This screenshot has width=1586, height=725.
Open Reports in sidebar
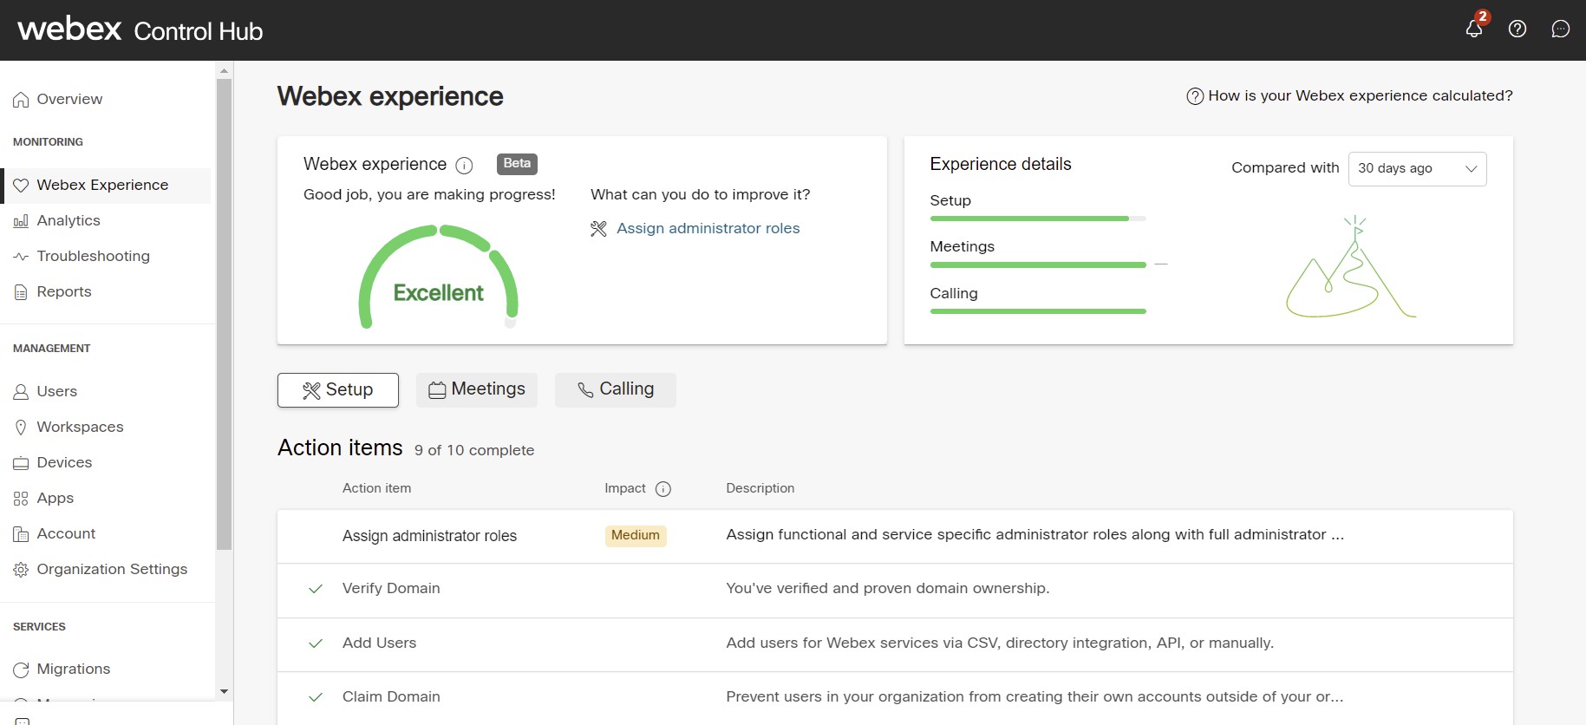[x=64, y=291]
